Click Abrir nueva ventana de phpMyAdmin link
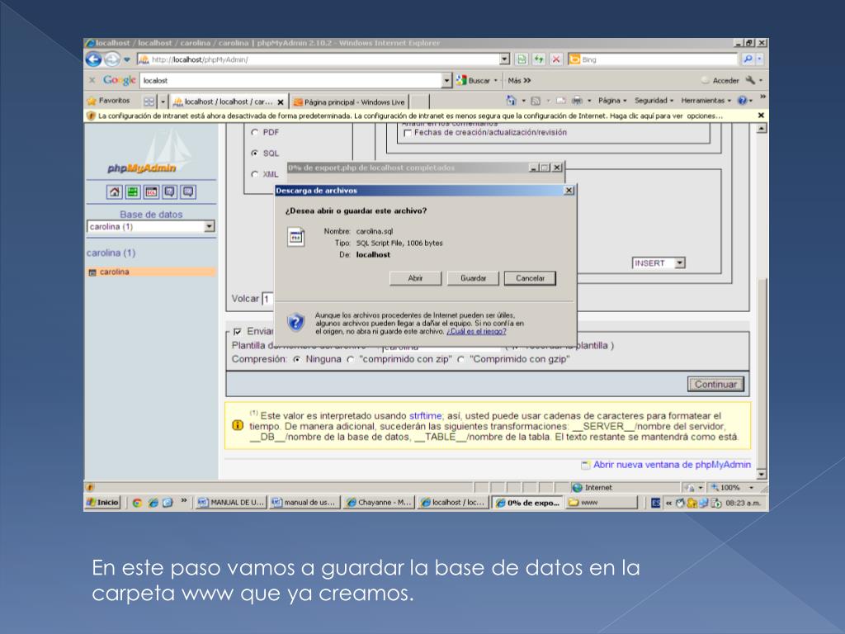 (x=672, y=465)
